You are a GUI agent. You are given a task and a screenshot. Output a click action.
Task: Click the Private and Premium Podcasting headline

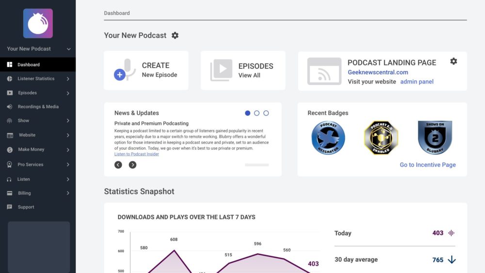pyautogui.click(x=151, y=123)
